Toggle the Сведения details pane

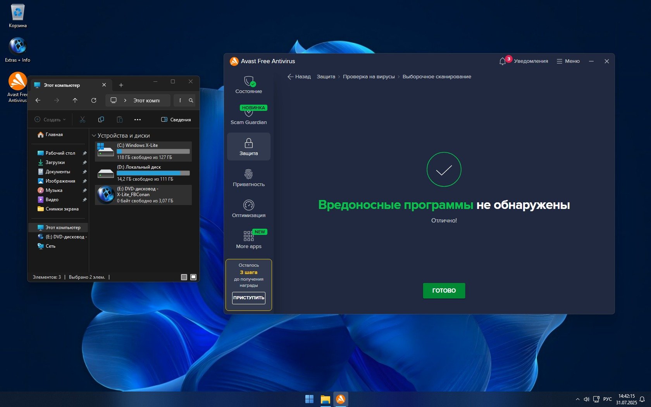click(176, 120)
